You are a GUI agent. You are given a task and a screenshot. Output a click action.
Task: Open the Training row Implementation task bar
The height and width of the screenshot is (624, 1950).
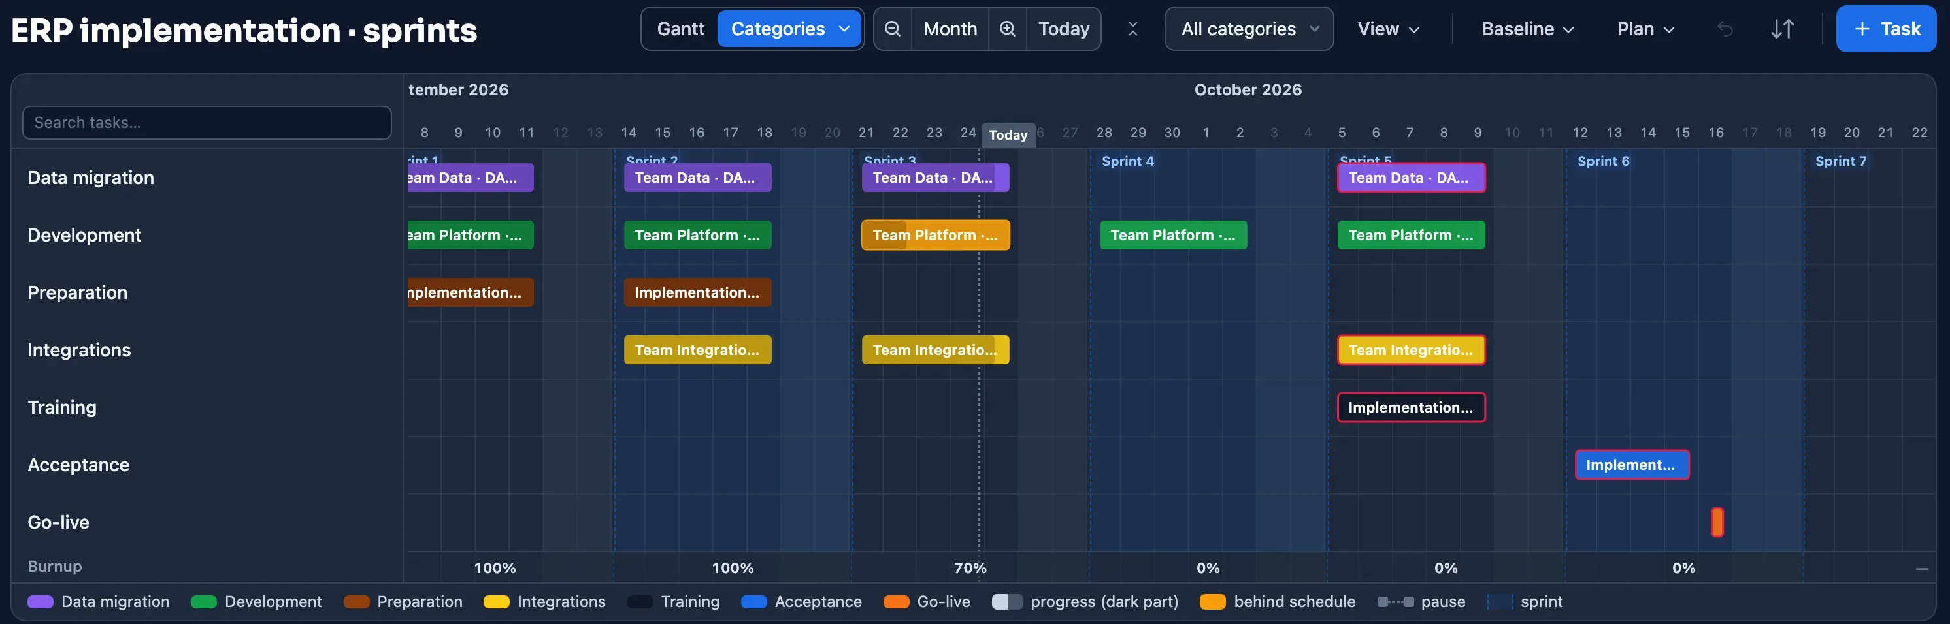(x=1411, y=408)
